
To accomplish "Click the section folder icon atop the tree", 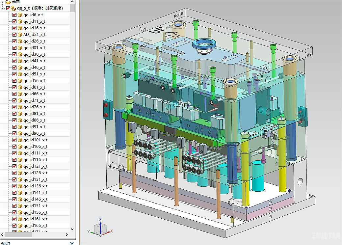I will [x=8, y=2].
